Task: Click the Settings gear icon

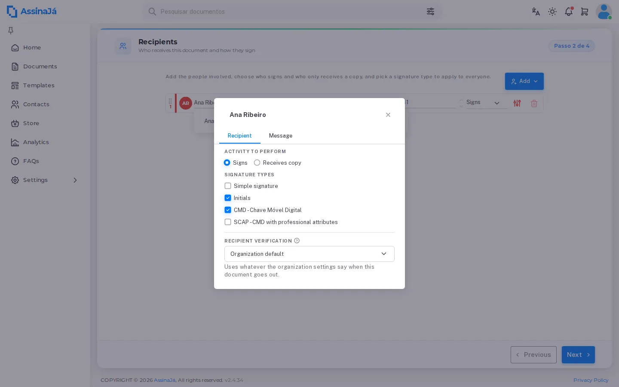Action: [x=15, y=180]
